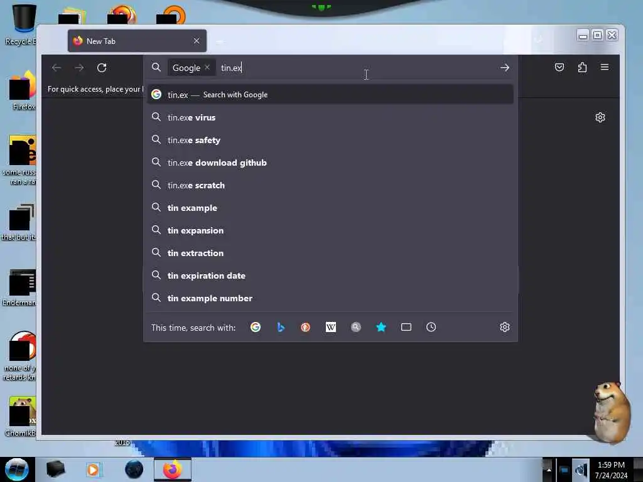
Task: Open the Firefox hamburger menu
Action: pos(605,67)
